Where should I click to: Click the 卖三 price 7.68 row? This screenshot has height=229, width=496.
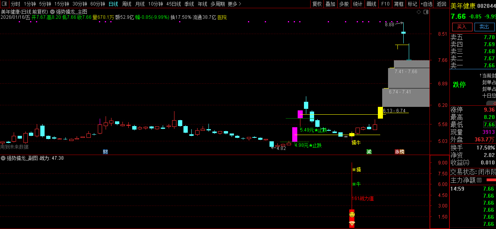(x=473, y=52)
